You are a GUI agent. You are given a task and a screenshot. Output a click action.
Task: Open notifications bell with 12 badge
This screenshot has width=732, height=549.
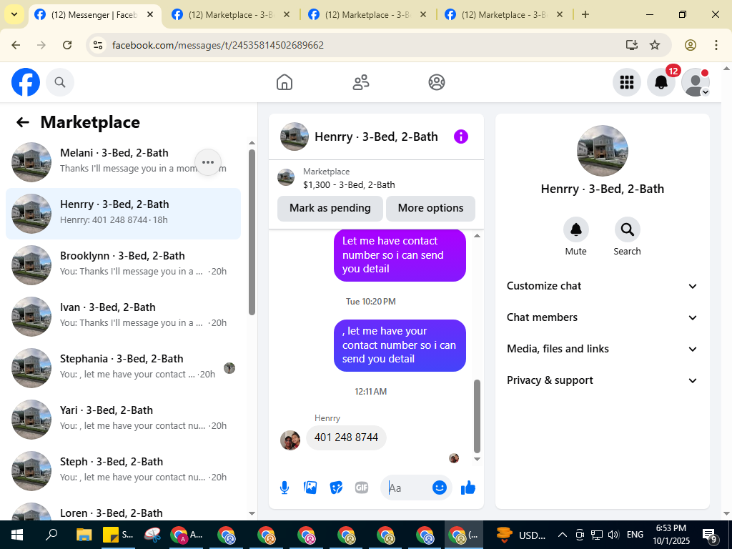tap(661, 82)
